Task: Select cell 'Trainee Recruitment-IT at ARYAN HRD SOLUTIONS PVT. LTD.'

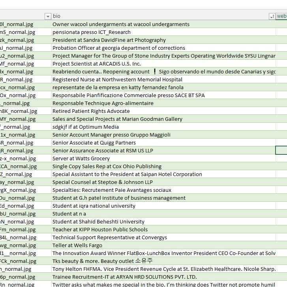Action: click(x=163, y=277)
